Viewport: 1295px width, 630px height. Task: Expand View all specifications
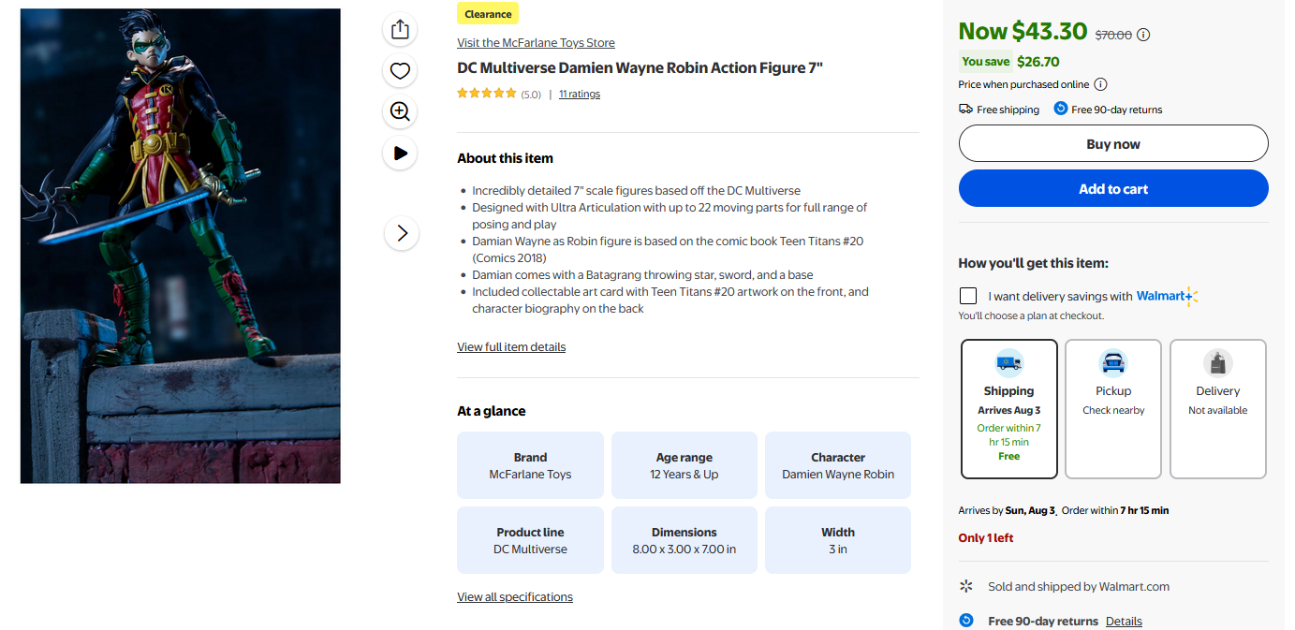[515, 597]
